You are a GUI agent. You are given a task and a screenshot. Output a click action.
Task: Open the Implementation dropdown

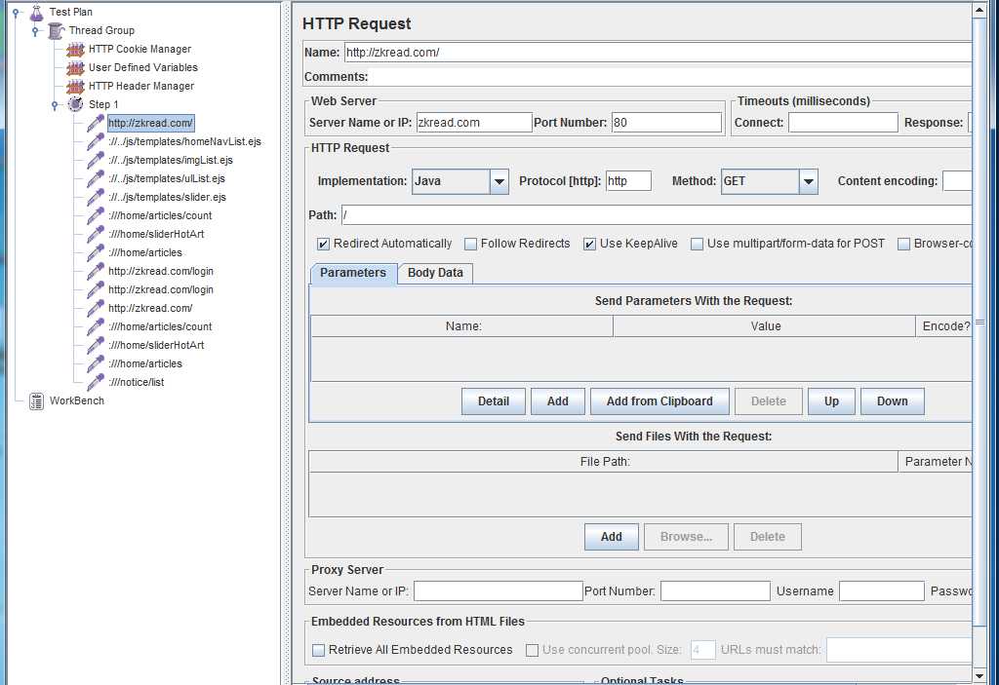click(499, 181)
